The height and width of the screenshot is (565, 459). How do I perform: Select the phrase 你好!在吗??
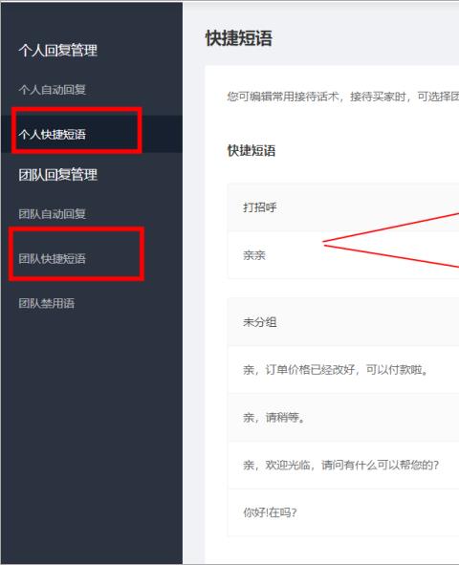tap(343, 512)
